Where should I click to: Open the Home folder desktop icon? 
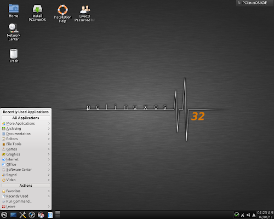coord(14,10)
